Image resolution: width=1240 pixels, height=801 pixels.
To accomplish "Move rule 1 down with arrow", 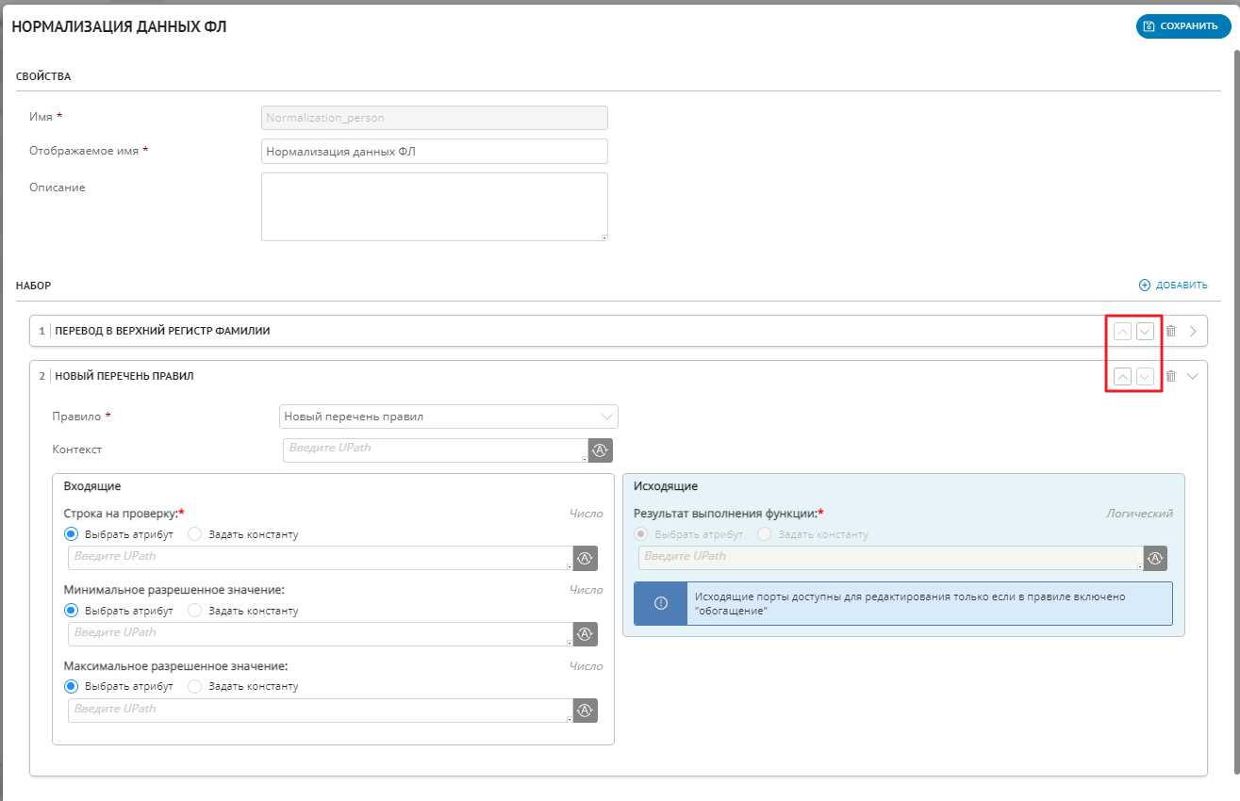I will coord(1145,331).
